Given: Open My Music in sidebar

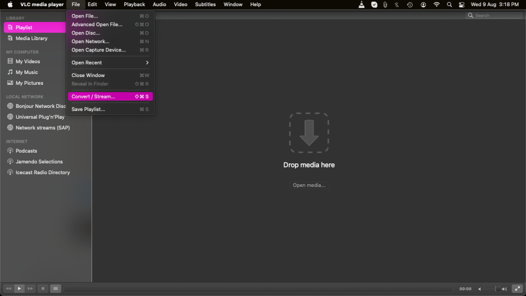Looking at the screenshot, I should pyautogui.click(x=27, y=72).
